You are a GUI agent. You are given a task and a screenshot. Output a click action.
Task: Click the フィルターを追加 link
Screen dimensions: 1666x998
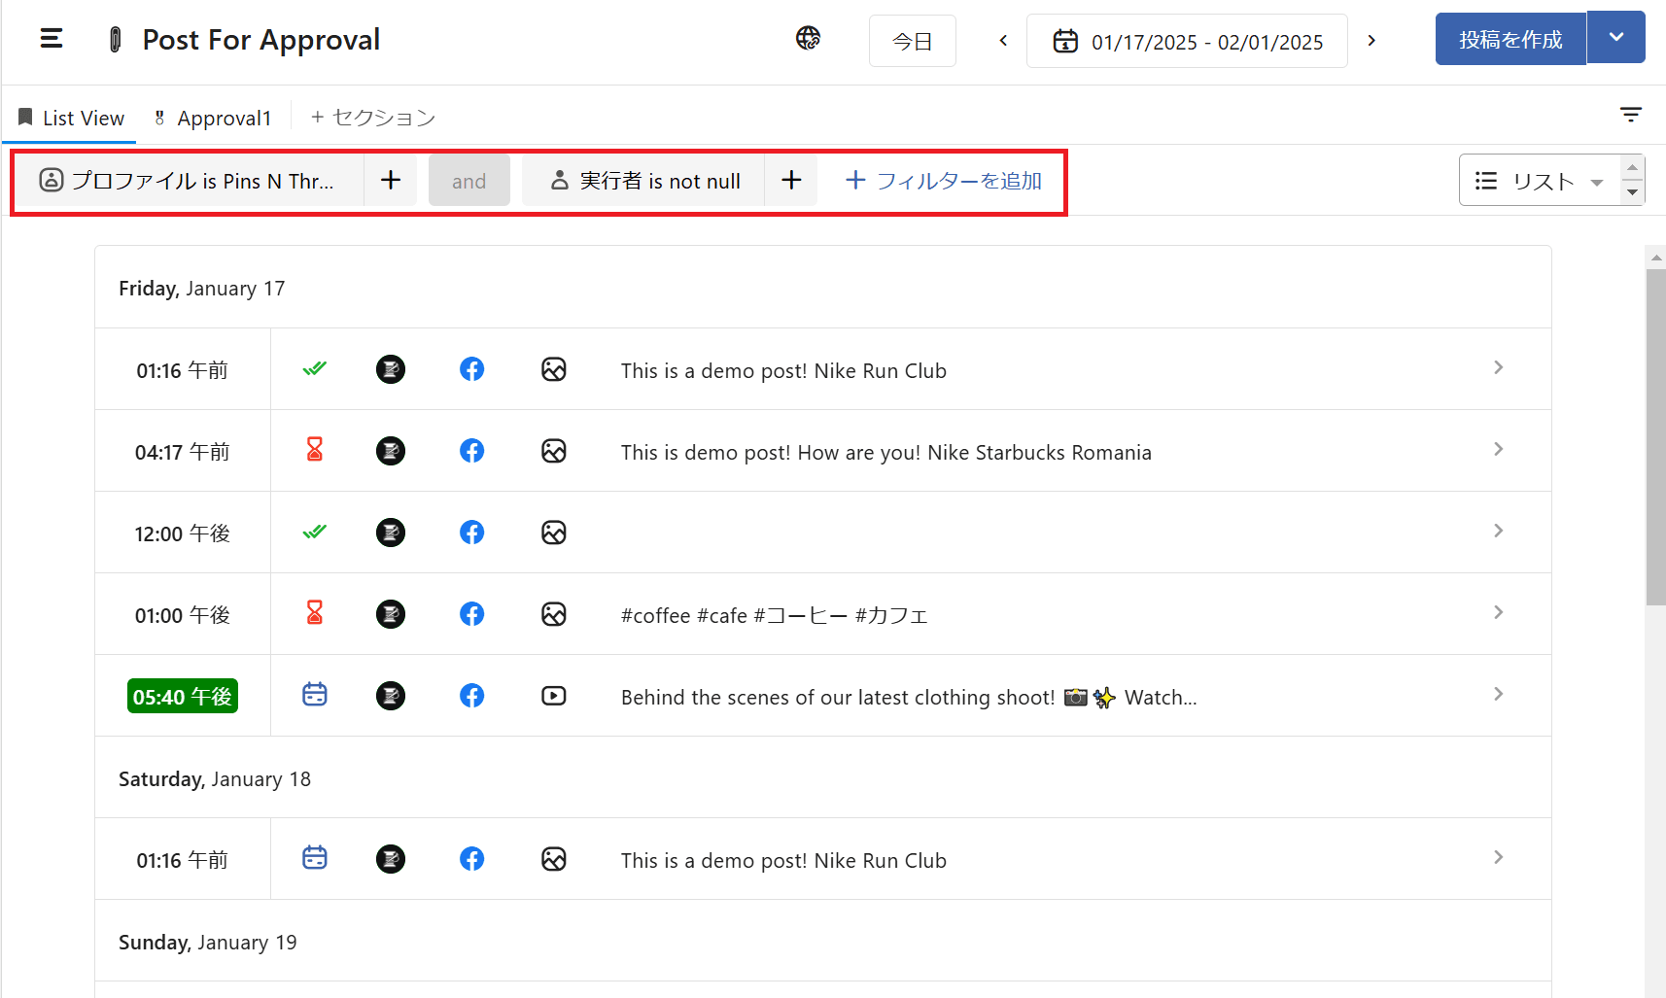click(944, 181)
